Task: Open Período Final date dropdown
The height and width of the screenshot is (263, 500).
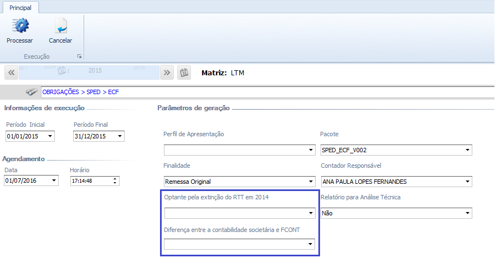Action: click(120, 136)
